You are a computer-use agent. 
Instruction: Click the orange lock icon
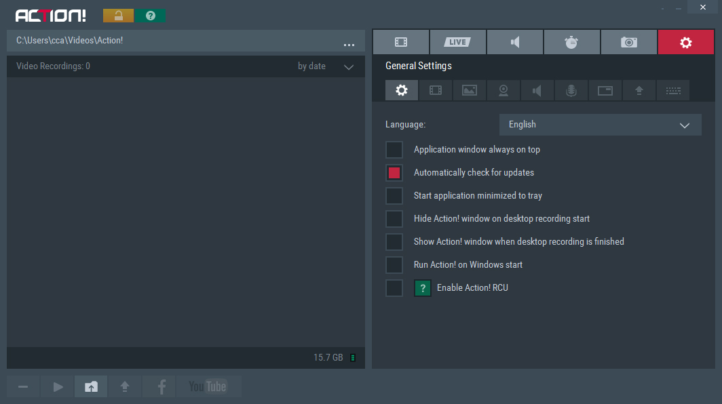pos(118,16)
